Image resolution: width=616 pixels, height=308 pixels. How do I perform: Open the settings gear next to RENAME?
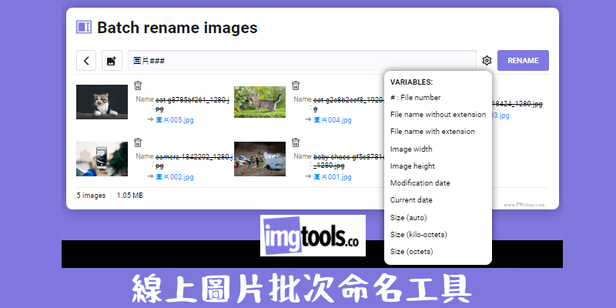[x=487, y=61]
